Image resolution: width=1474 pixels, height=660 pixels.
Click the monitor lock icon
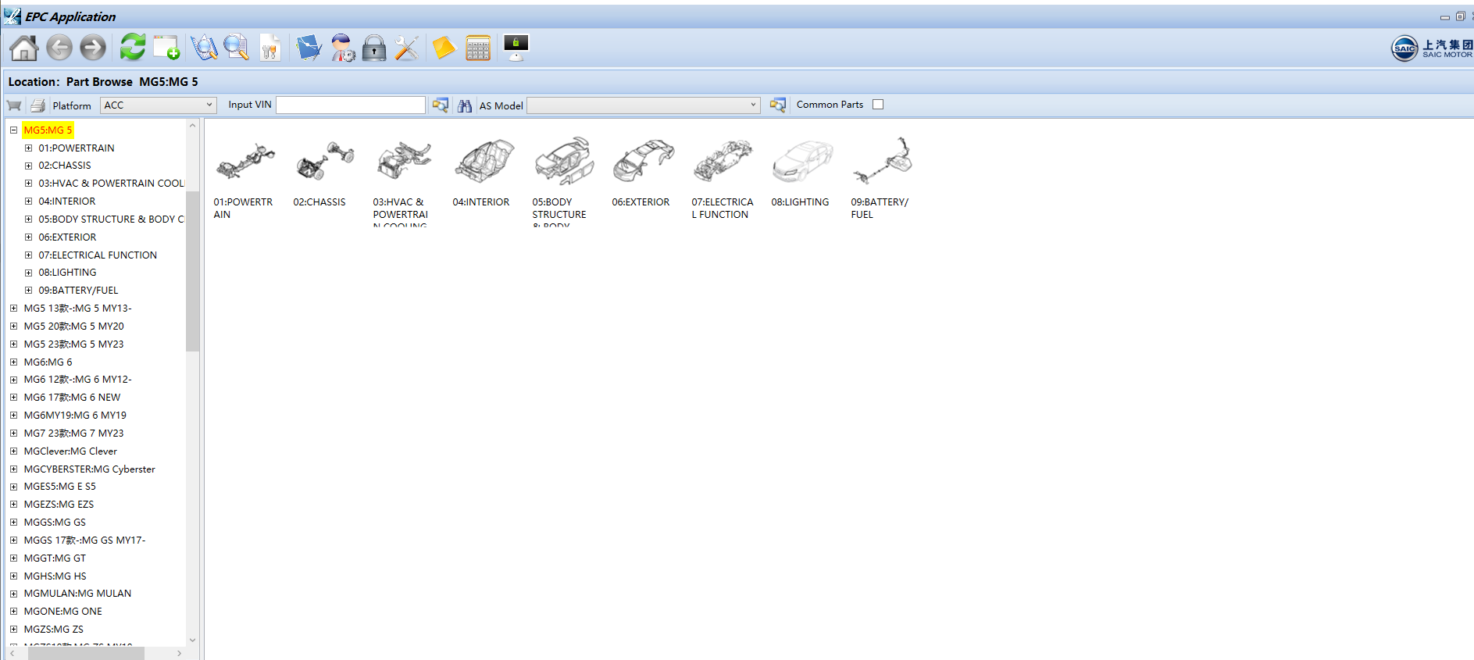pos(516,48)
